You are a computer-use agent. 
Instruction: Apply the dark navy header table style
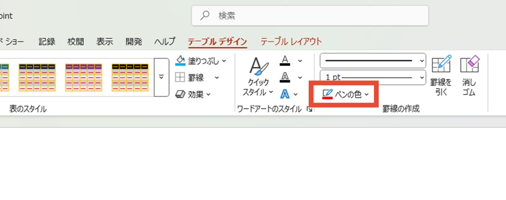point(37,77)
